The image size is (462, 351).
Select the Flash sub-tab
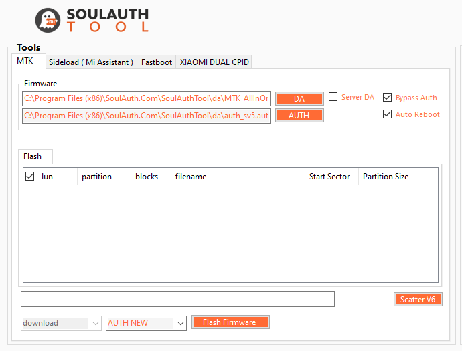(x=35, y=156)
